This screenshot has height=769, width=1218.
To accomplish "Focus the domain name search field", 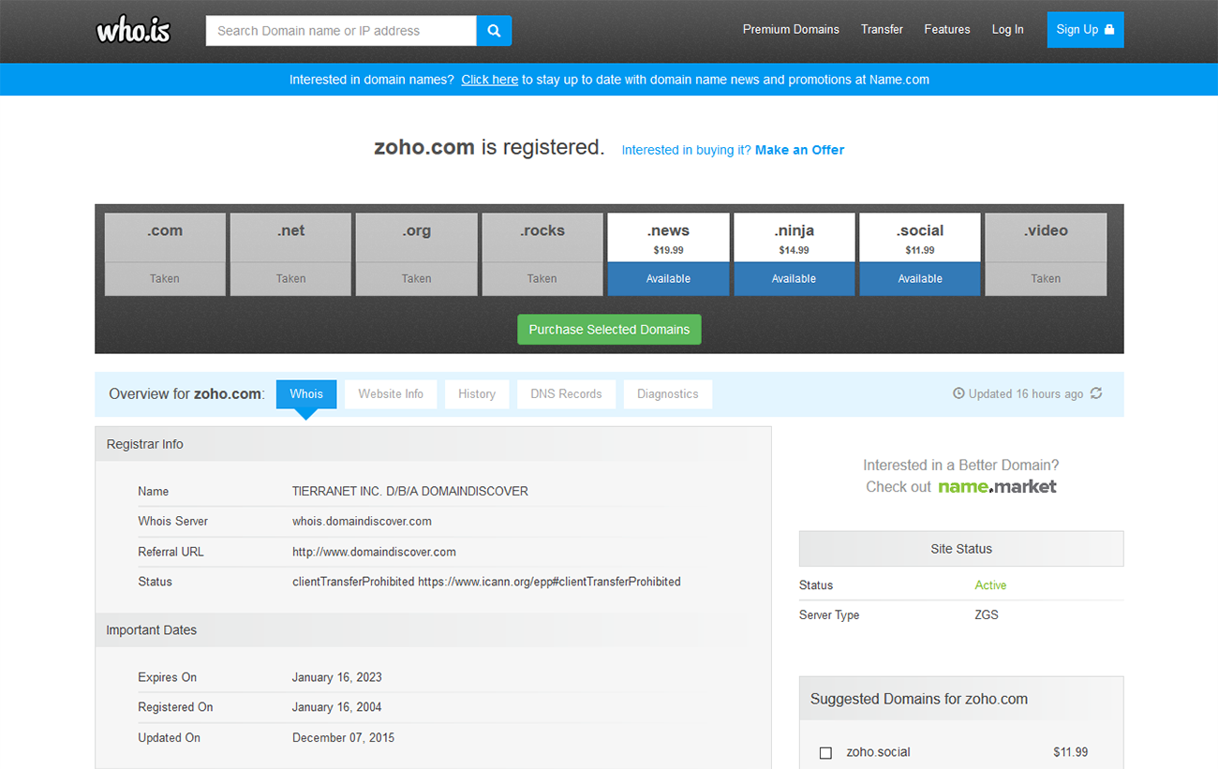I will [x=341, y=30].
